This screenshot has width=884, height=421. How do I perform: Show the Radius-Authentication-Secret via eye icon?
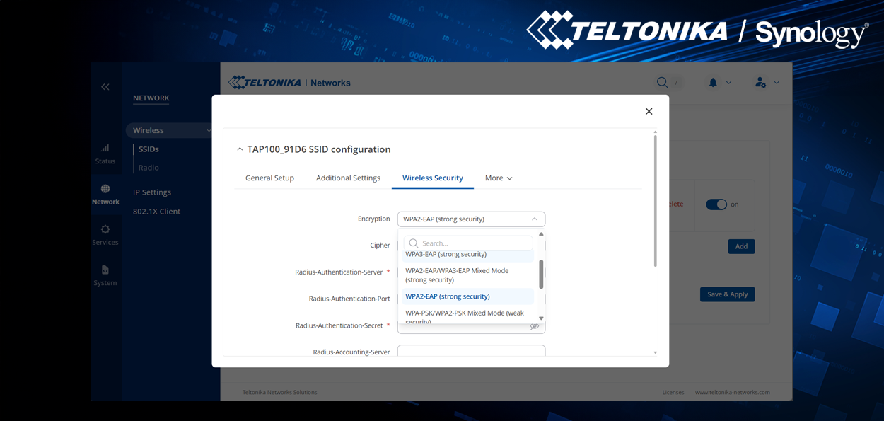[535, 326]
